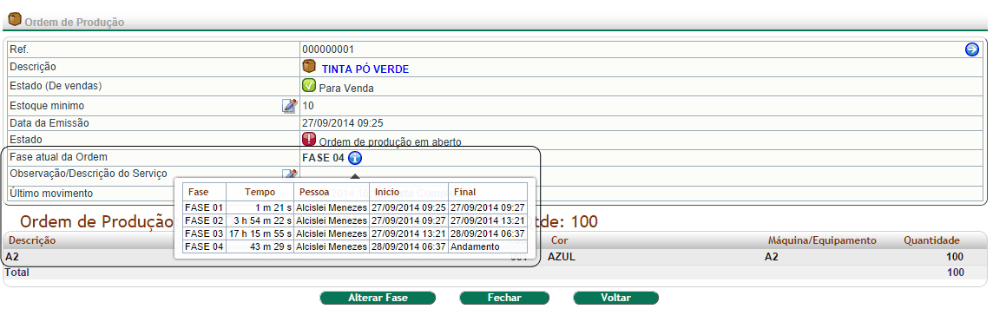This screenshot has height=335, width=993.
Task: Click the Ordem de Produção box icon
Action: coord(15,20)
